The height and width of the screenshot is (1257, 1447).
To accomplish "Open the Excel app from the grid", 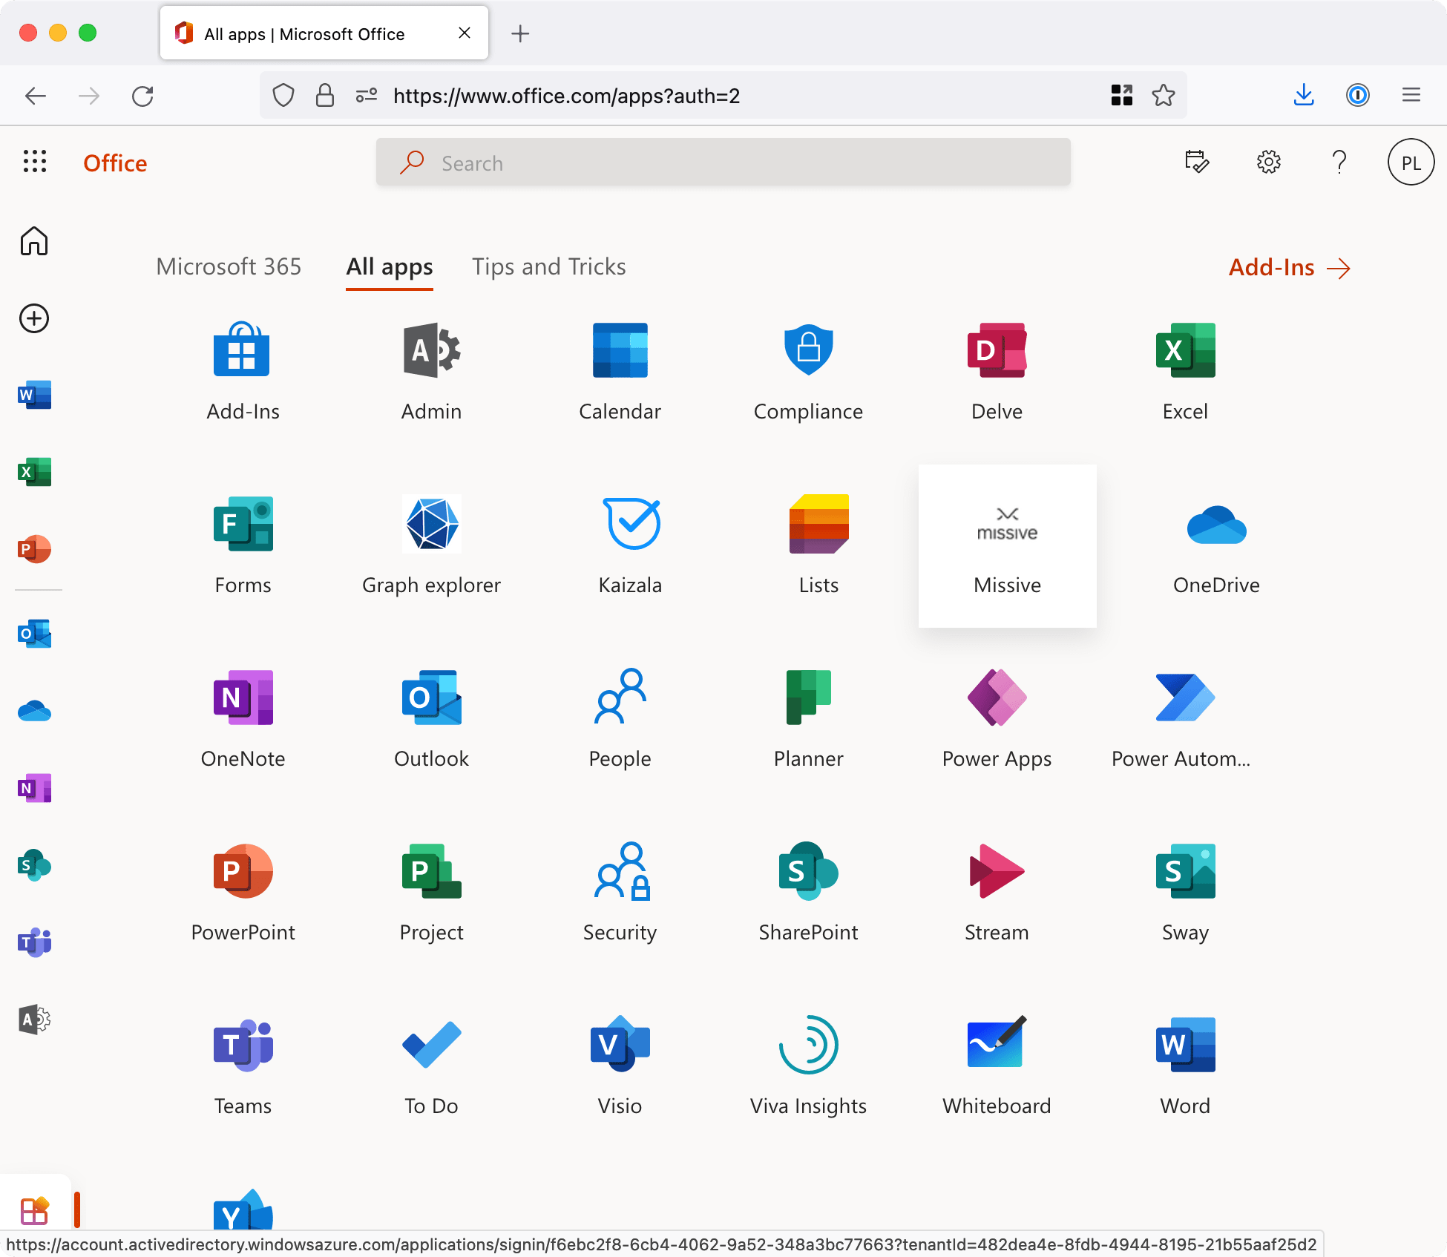I will (1184, 371).
